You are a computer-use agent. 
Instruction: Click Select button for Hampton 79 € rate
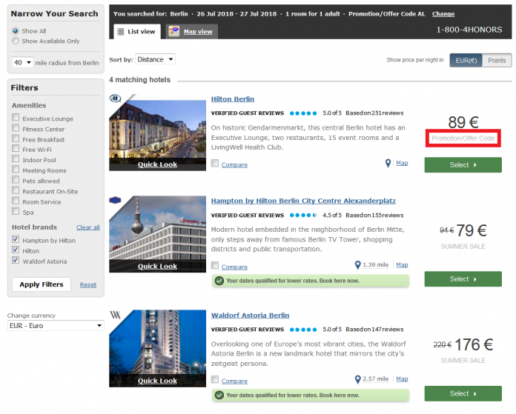pos(463,279)
